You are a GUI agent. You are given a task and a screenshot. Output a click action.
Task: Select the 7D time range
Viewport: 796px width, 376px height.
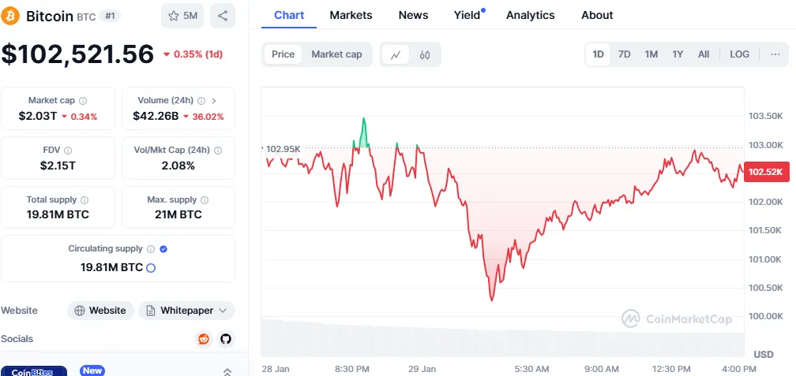pos(624,54)
